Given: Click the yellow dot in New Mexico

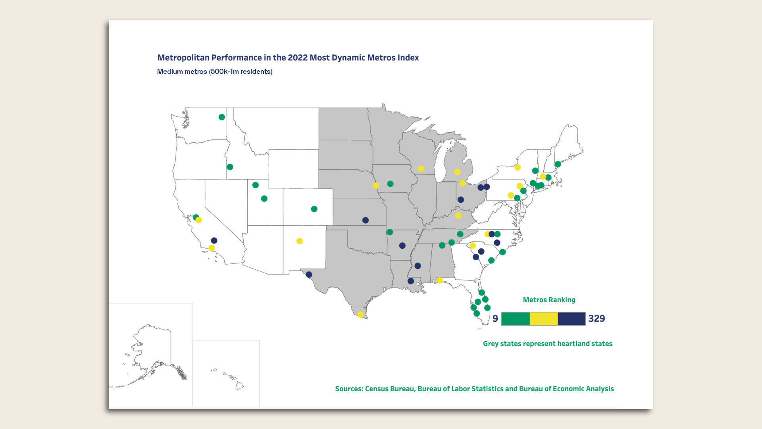Looking at the screenshot, I should (x=300, y=241).
